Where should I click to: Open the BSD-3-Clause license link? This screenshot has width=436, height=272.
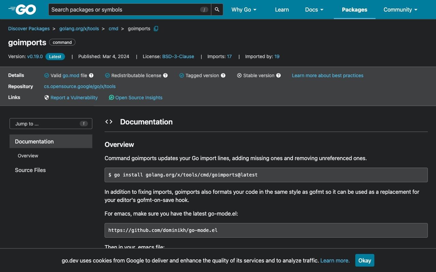click(178, 56)
